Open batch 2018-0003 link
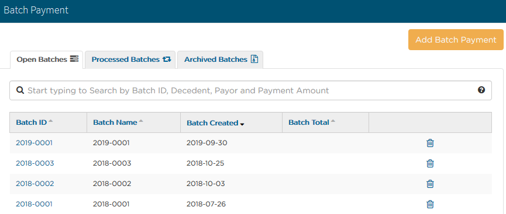Screen dimensions: 506x214 [x=35, y=163]
